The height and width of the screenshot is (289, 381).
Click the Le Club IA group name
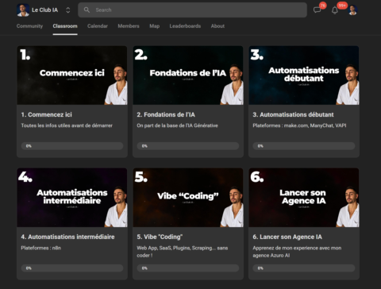[x=44, y=10]
